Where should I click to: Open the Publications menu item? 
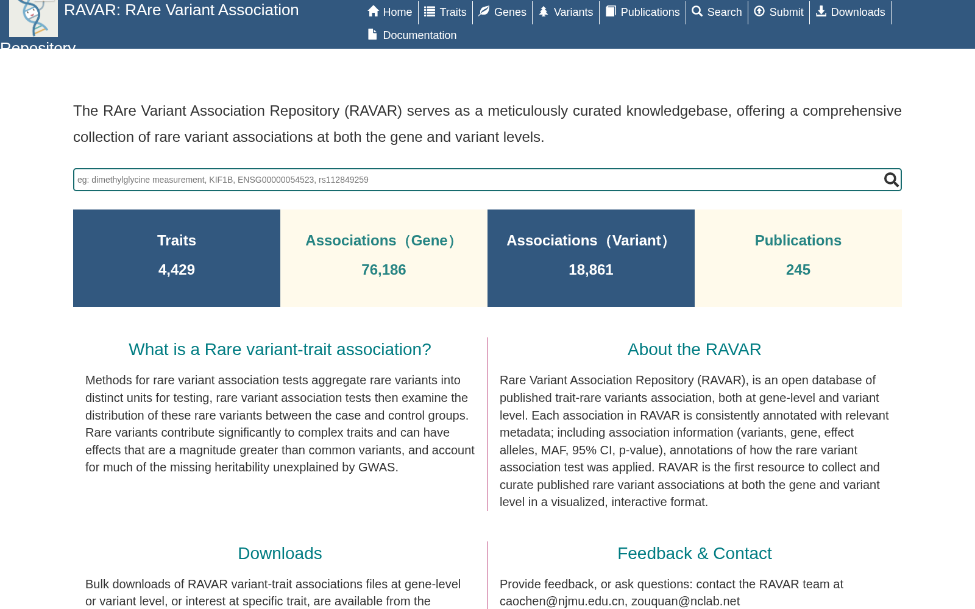643,12
